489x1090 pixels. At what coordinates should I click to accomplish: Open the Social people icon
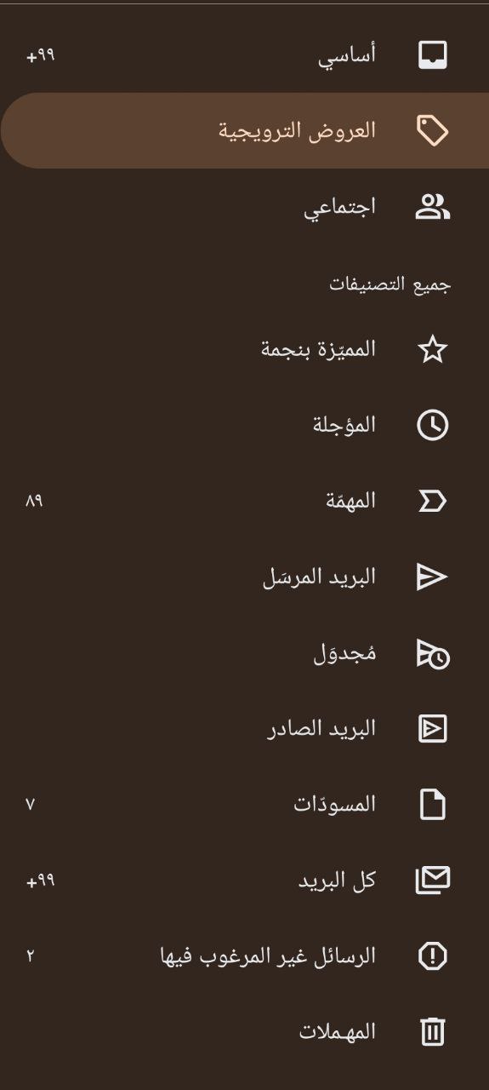pos(432,207)
